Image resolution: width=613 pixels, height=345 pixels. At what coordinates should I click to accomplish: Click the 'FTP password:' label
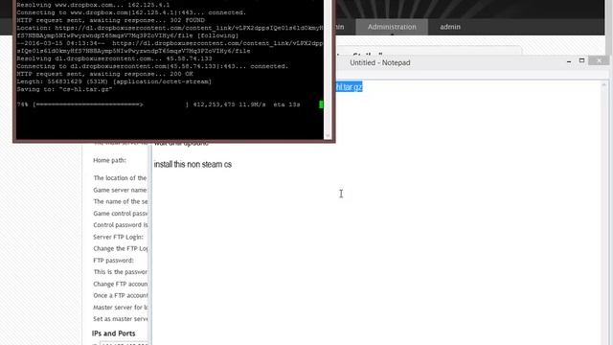point(113,261)
